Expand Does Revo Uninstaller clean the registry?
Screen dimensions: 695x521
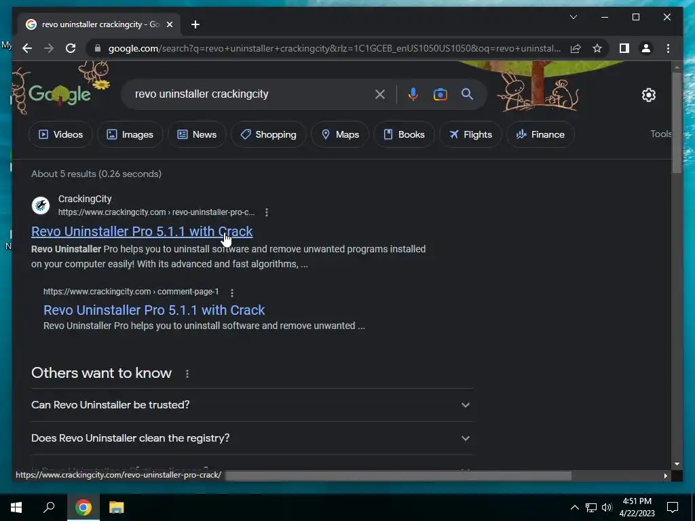252,438
